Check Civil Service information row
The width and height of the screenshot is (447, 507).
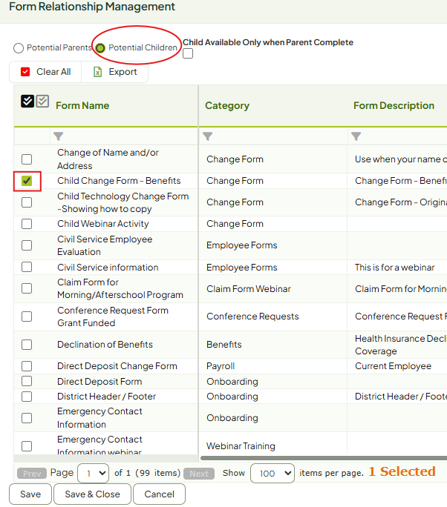(27, 267)
